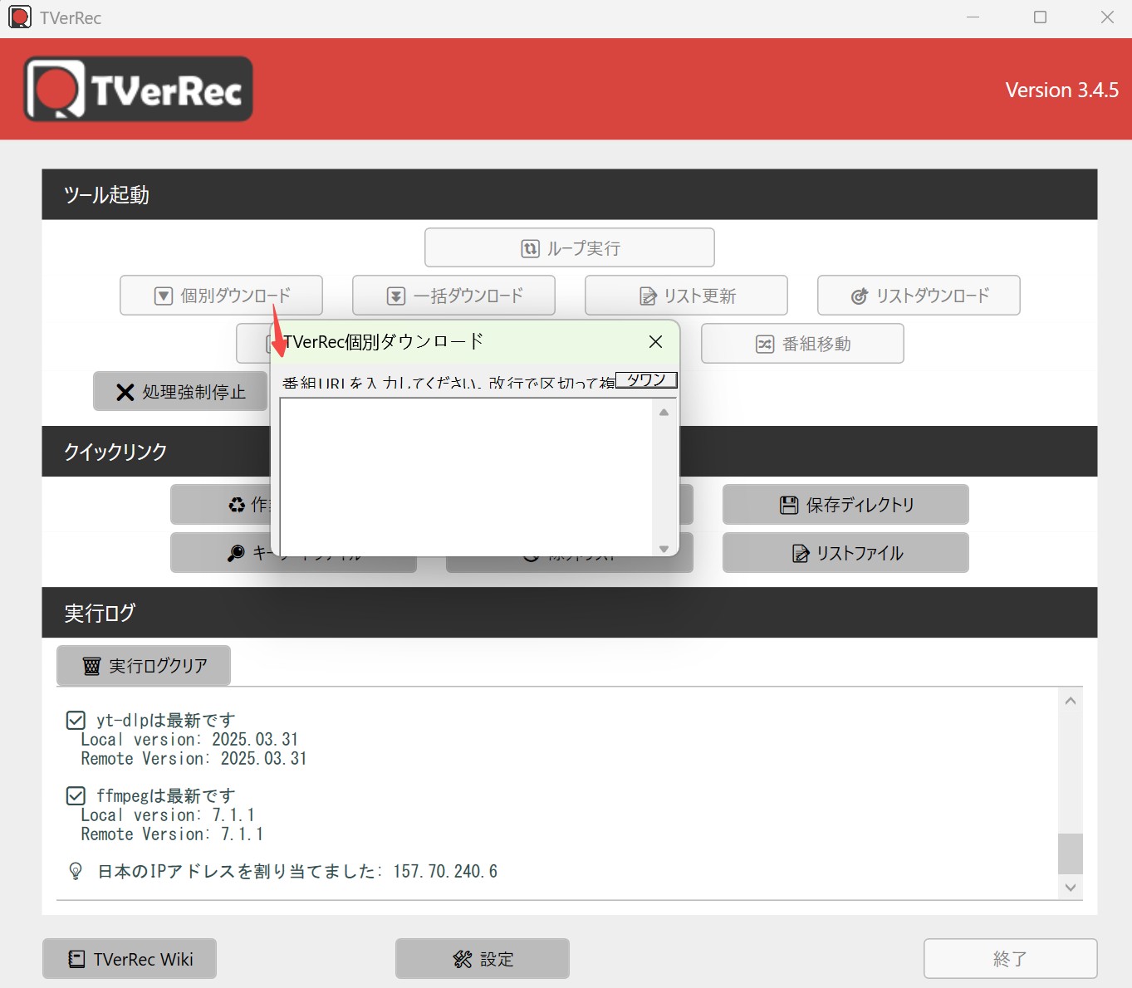Clear the log with 実行ログクリア
Viewport: 1132px width, 988px height.
144,666
